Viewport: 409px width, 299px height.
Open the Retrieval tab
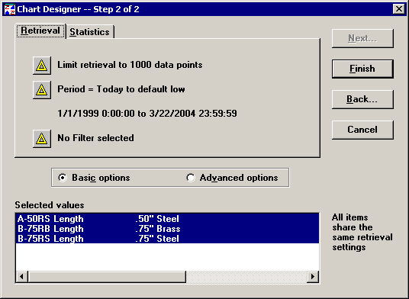[40, 31]
